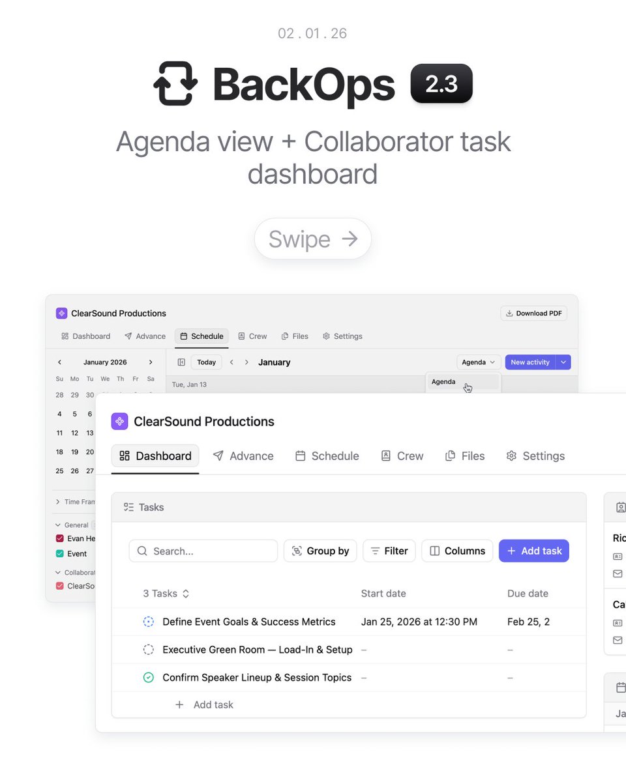
Task: Open Crew tab in front window
Action: (x=402, y=456)
